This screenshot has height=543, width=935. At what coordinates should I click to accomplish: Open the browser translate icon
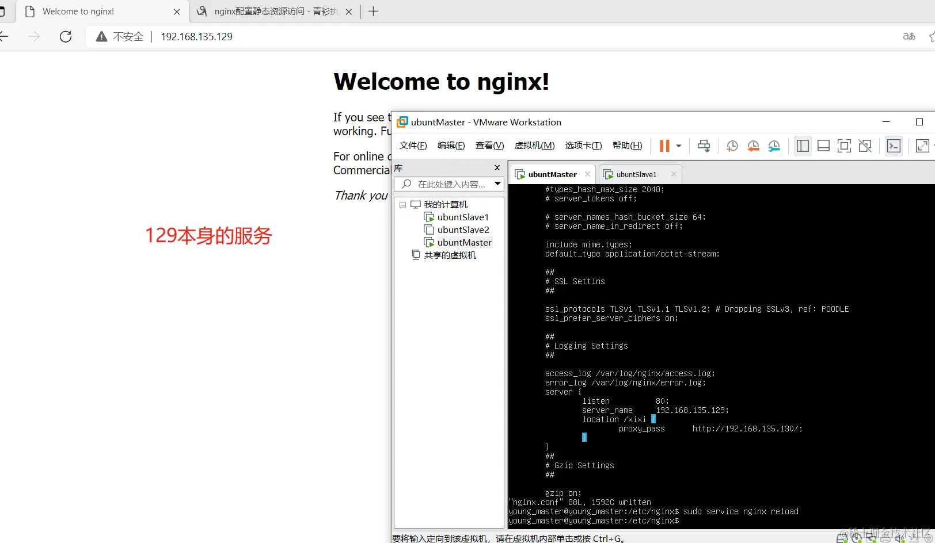[x=909, y=37]
